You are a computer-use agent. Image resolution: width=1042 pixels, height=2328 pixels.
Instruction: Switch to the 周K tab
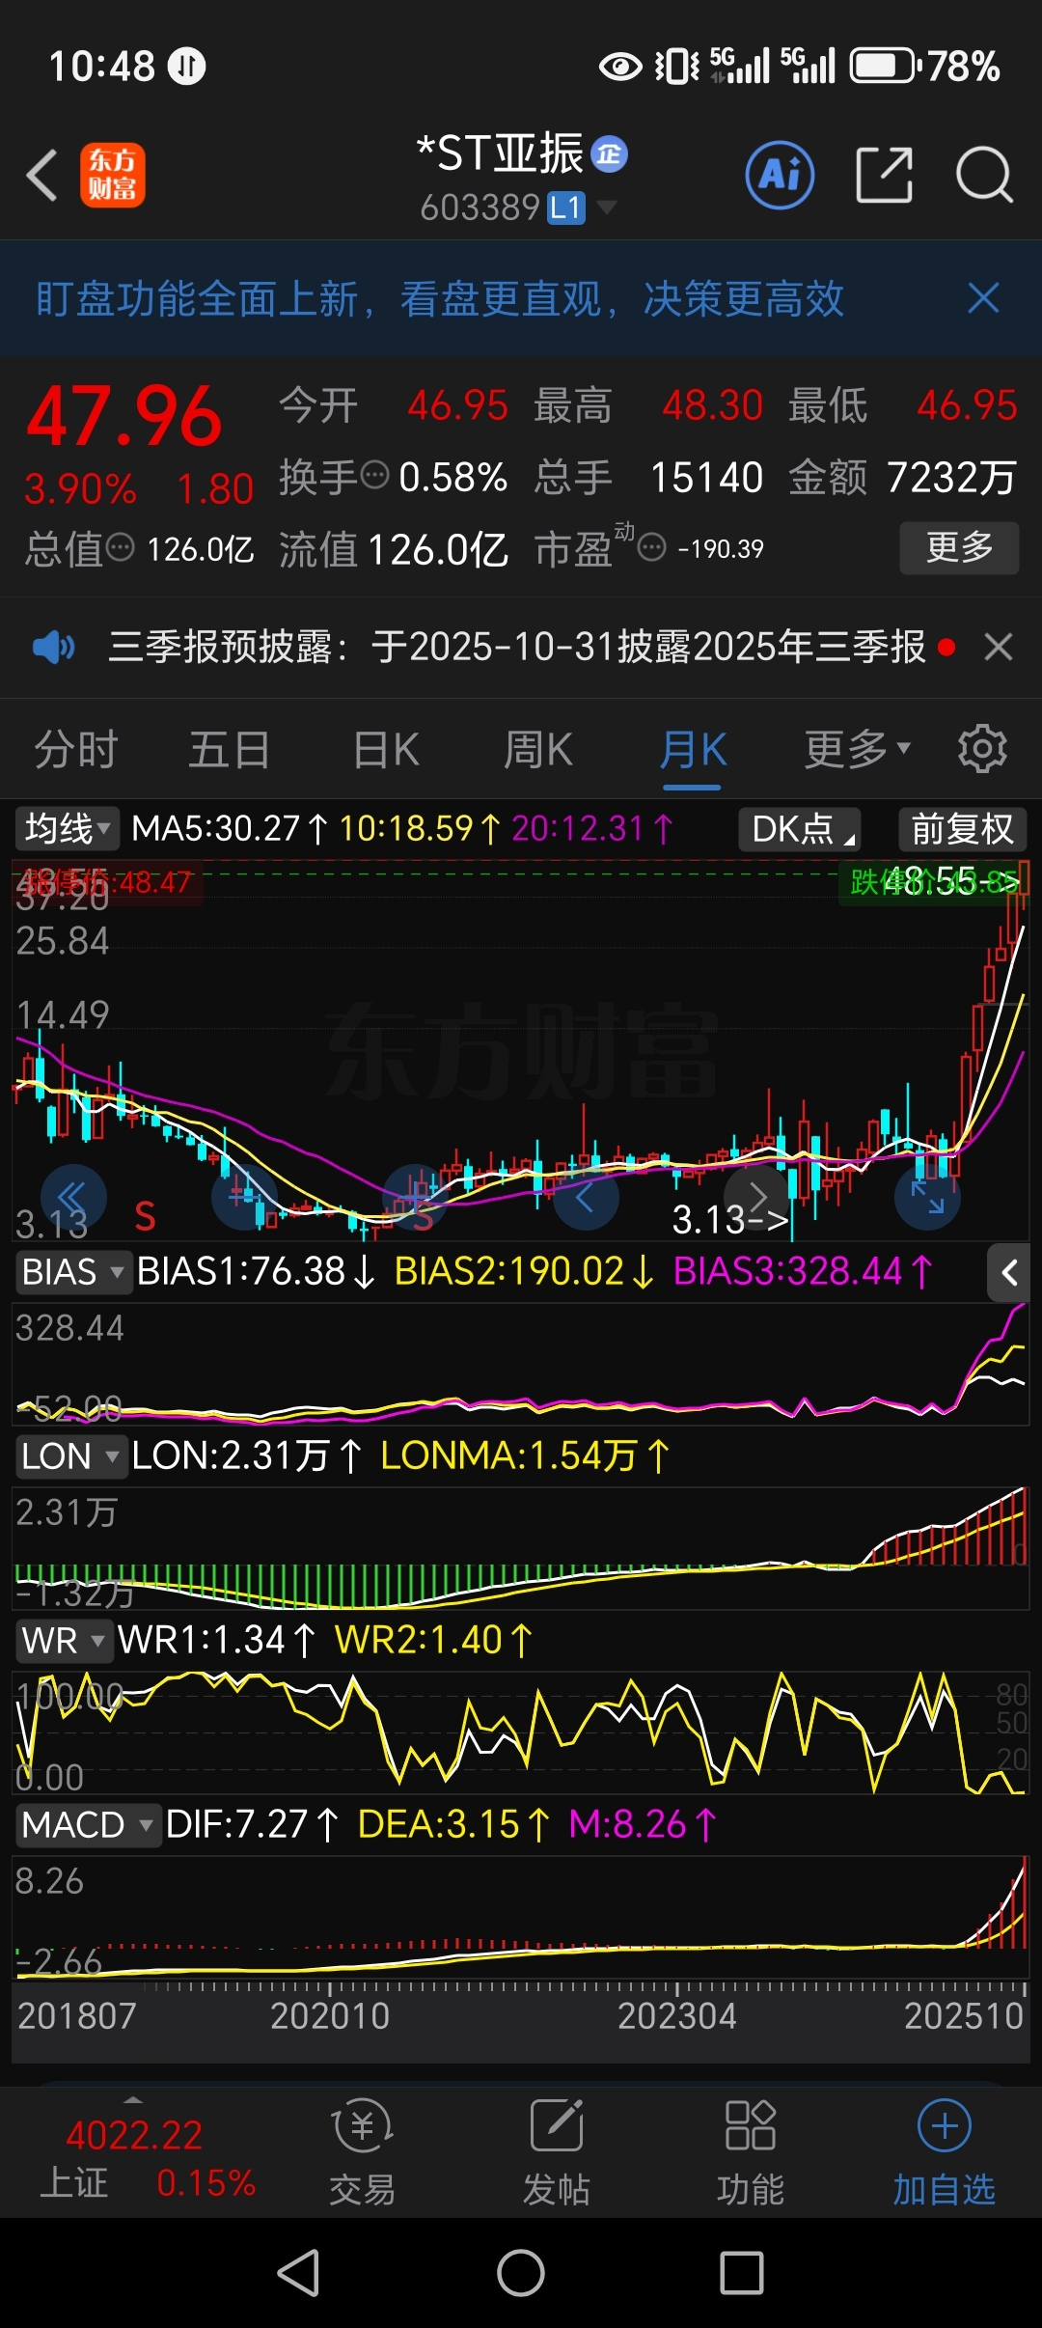click(x=538, y=750)
